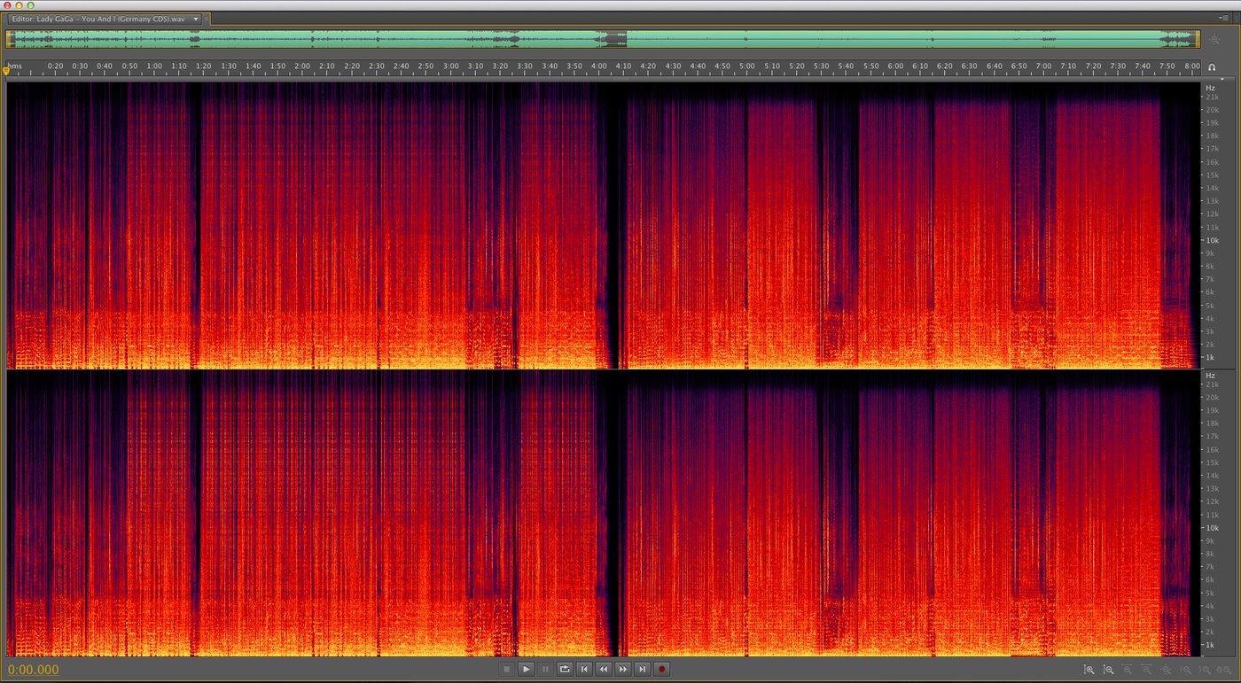Pause playback with the Pause button
The width and height of the screenshot is (1241, 683).
point(545,670)
